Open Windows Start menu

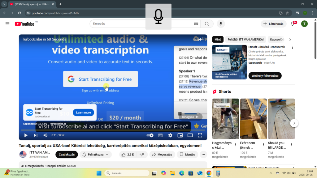(x=99, y=173)
